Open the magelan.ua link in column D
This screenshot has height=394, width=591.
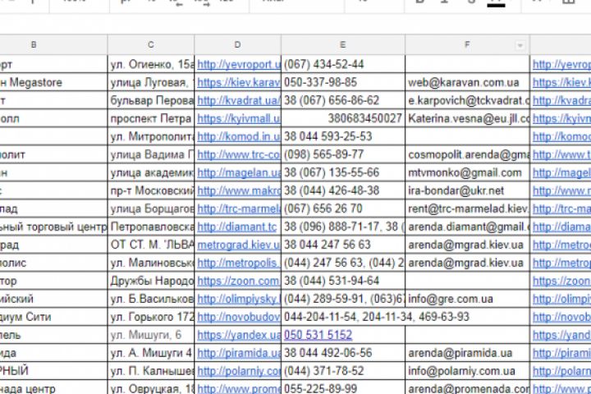[x=239, y=172]
